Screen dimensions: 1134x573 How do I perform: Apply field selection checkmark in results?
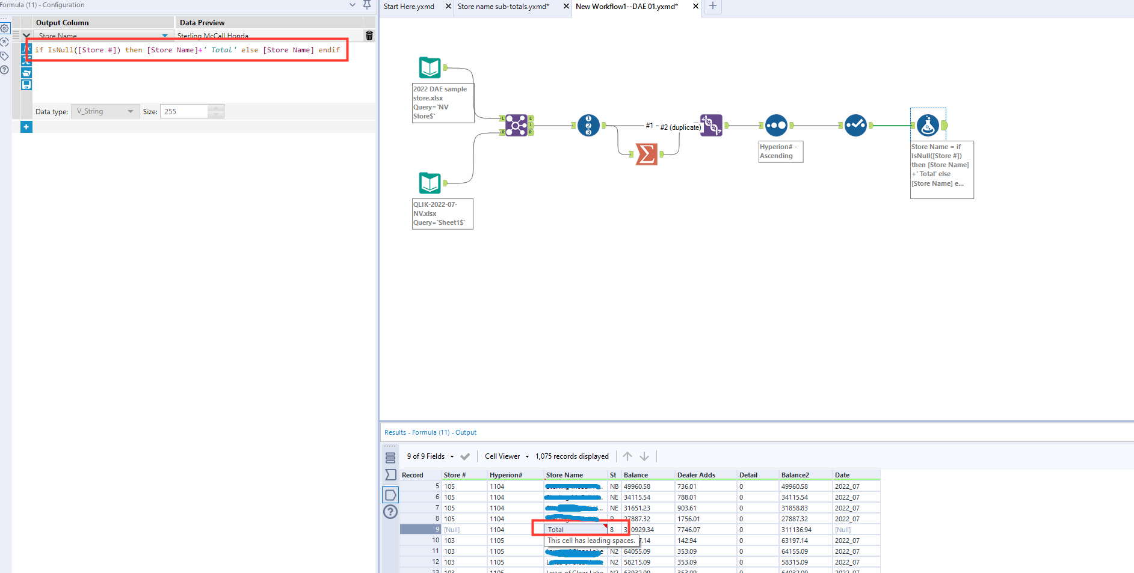point(465,456)
